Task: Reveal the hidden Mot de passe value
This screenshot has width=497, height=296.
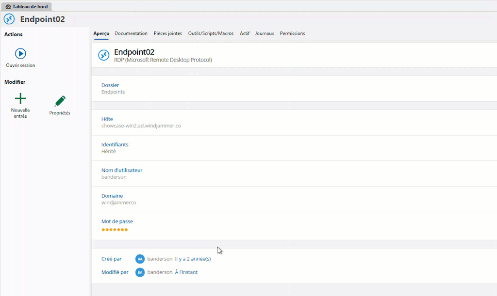Action: 115,229
